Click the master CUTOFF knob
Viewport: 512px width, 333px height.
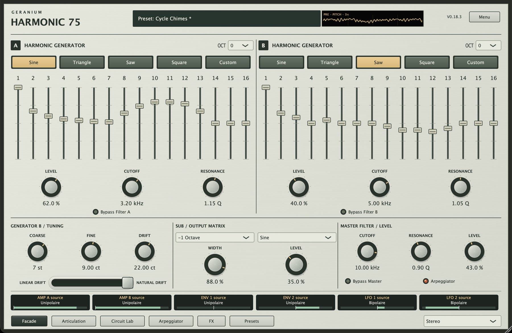(x=367, y=252)
